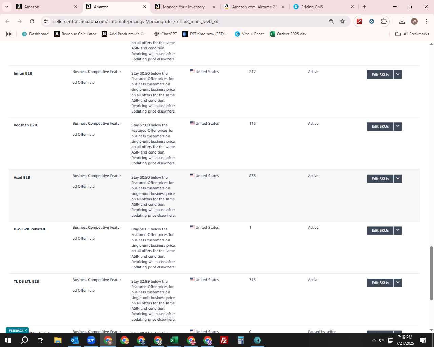Open File Explorer from taskbar

coord(58,340)
